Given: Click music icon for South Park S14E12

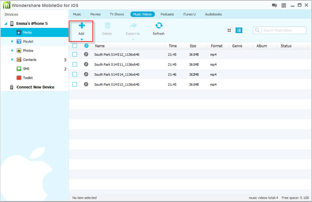Looking at the screenshot, I should (86, 54).
